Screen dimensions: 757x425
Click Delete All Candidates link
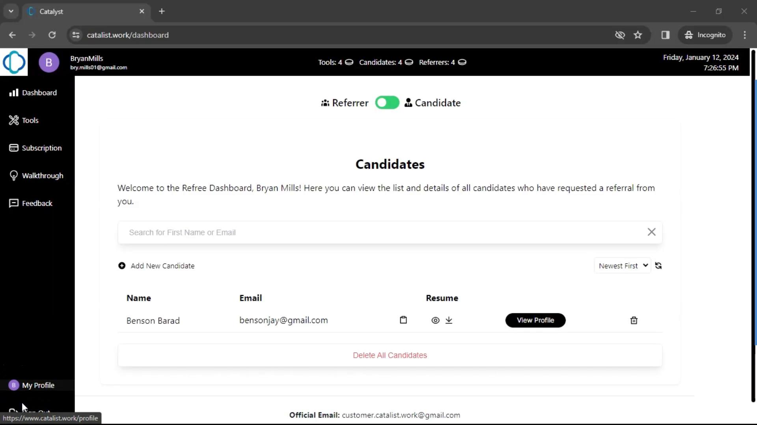390,355
